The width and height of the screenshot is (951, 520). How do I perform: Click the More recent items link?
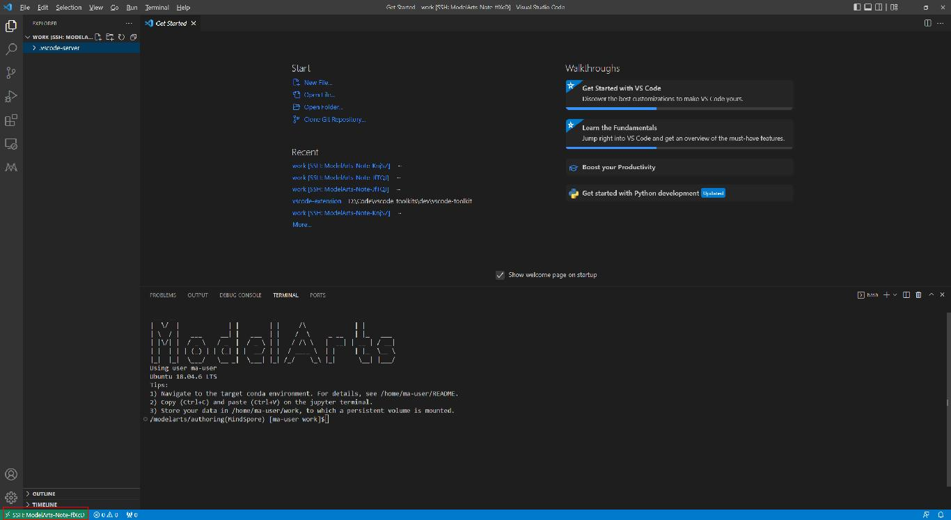tap(301, 225)
